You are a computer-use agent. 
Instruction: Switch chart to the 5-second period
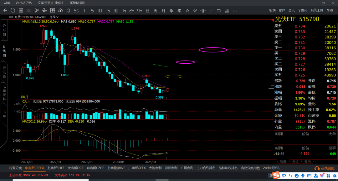[76, 11]
